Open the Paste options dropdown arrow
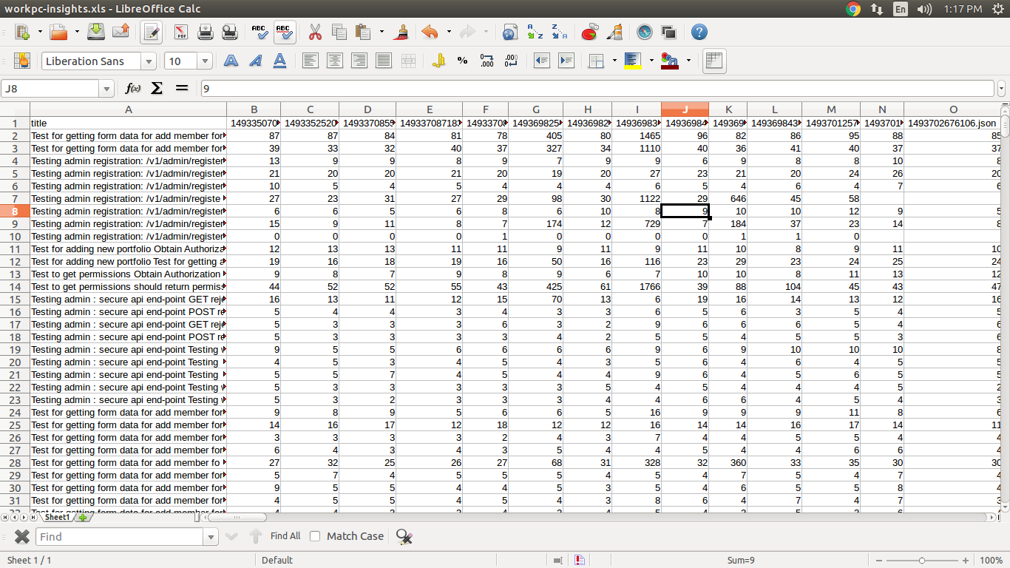The width and height of the screenshot is (1010, 568). click(x=382, y=32)
